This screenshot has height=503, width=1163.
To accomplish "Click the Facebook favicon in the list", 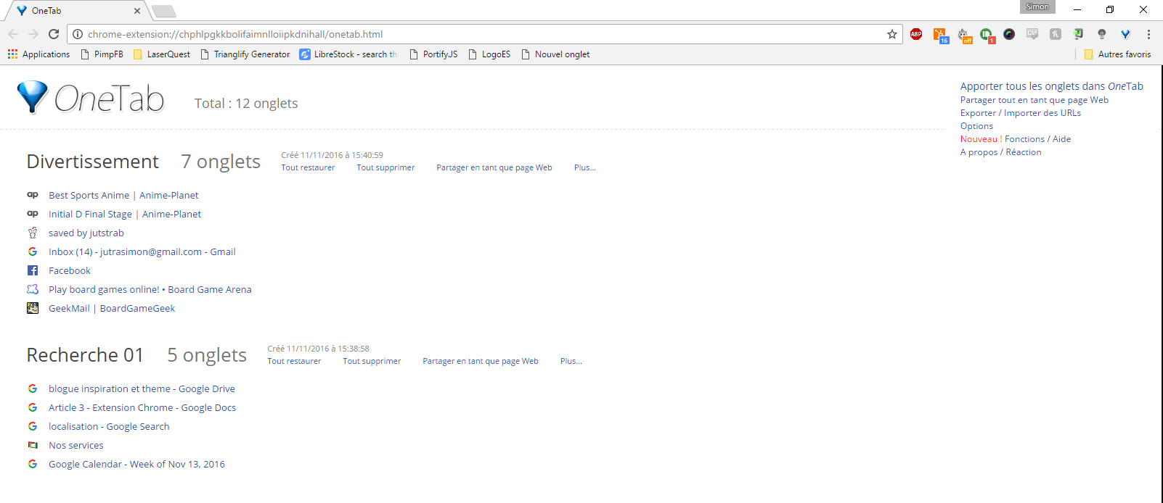I will (33, 270).
